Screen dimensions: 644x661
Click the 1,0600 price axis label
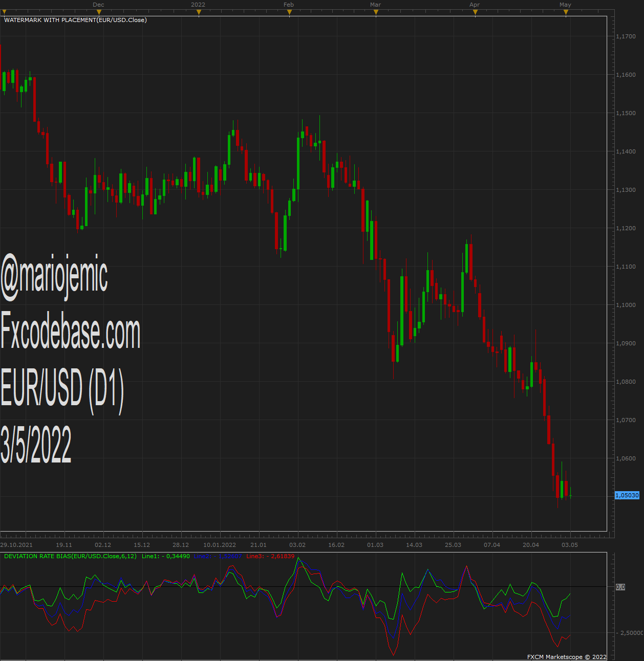(x=626, y=458)
